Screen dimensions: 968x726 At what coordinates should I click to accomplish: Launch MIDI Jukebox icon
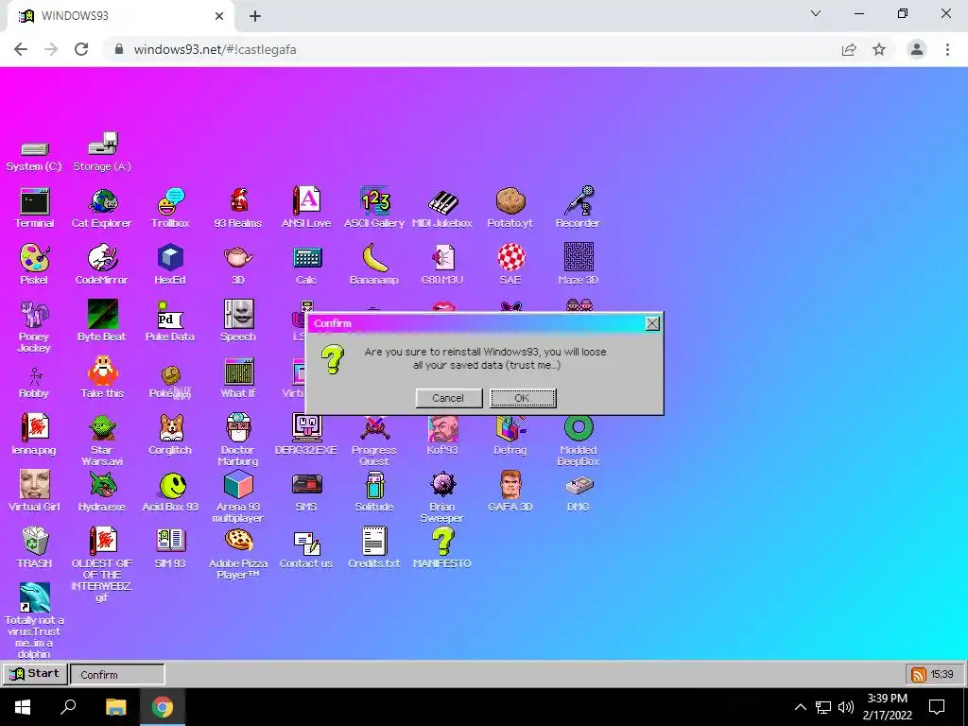(x=442, y=201)
